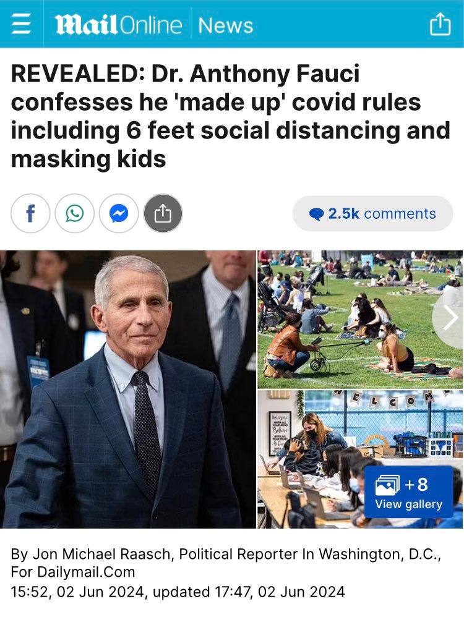Share article via Messenger

(x=119, y=213)
